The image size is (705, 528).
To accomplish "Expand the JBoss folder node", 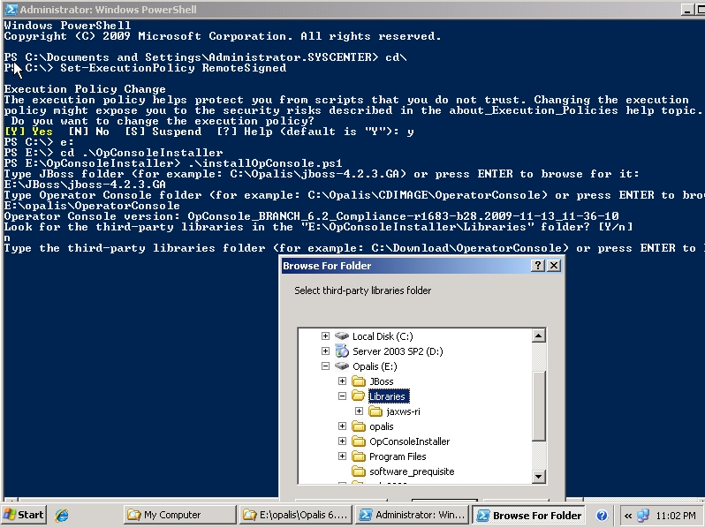I will (x=342, y=381).
